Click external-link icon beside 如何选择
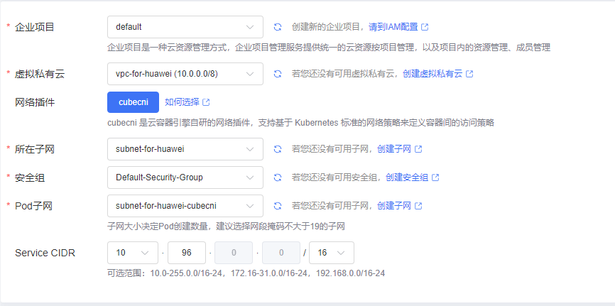This screenshot has height=306, width=615. coord(206,102)
